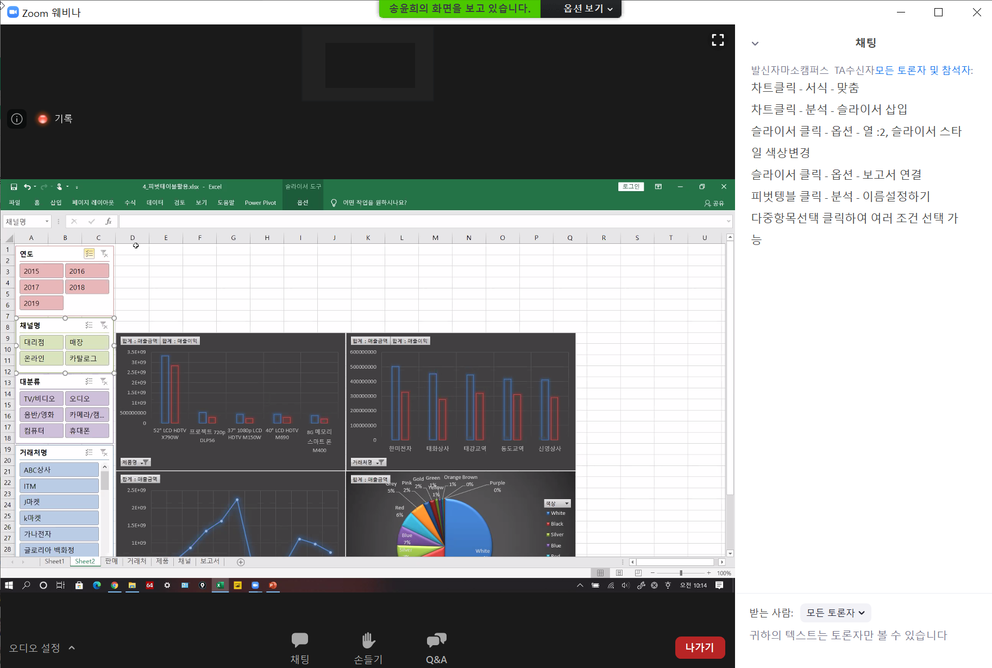Click the 로그인 button in Excel
Screen dimensions: 992x668
click(631, 186)
